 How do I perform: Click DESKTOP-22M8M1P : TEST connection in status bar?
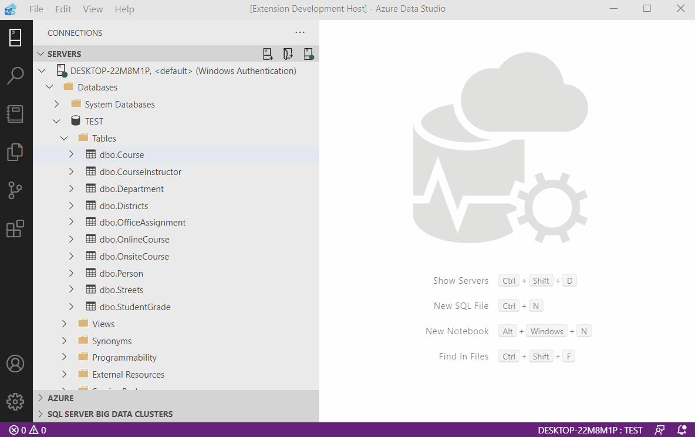(x=590, y=430)
